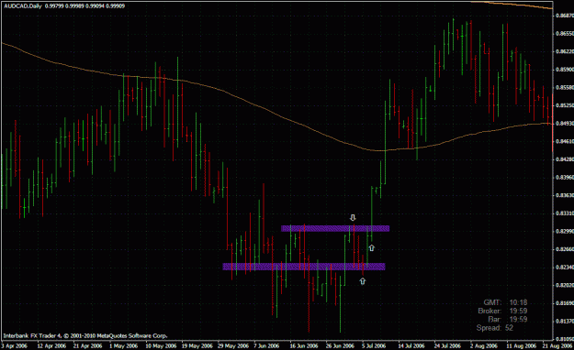
Task: Click the open price value 0.99799
Action: point(54,6)
